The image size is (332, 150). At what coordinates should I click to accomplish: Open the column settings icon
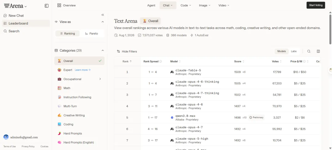coord(318,51)
